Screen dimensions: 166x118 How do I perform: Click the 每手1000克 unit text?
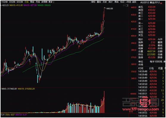(x=156, y=62)
